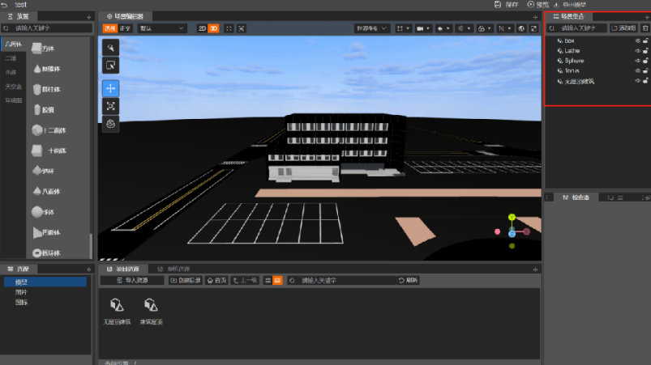Screen dimensions: 651x365
Task: Click the capsule (胶囊) primitive icon
Action: (x=37, y=109)
